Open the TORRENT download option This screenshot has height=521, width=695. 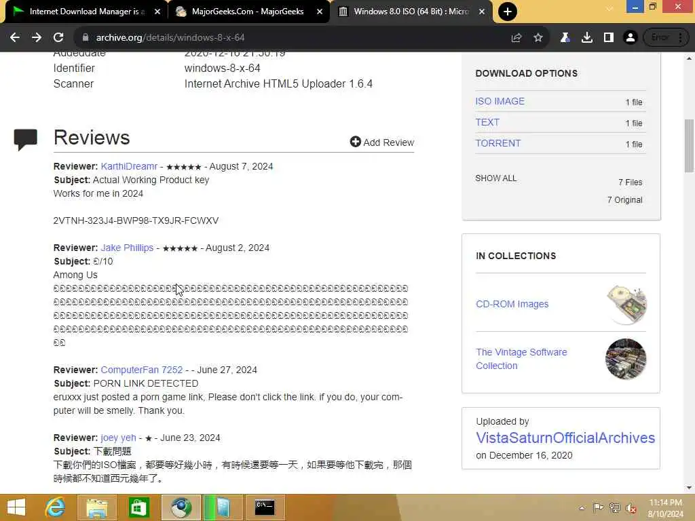(498, 144)
